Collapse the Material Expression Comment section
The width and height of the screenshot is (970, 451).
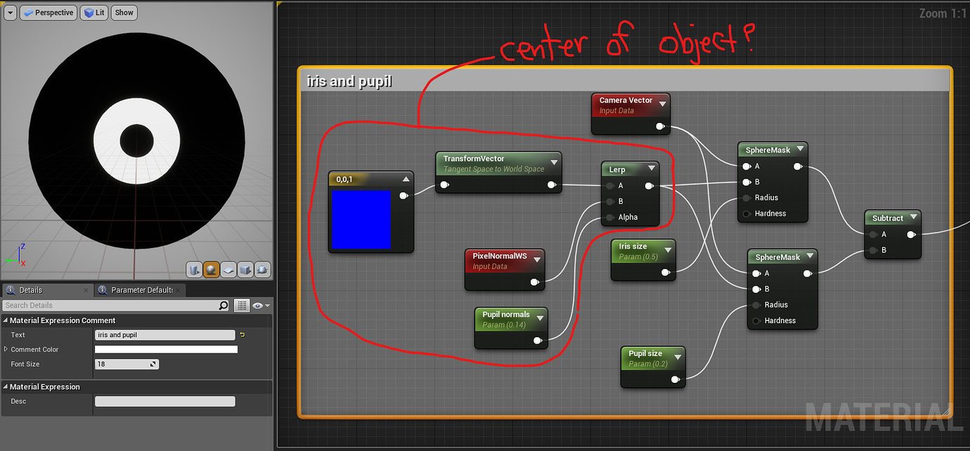(x=6, y=320)
